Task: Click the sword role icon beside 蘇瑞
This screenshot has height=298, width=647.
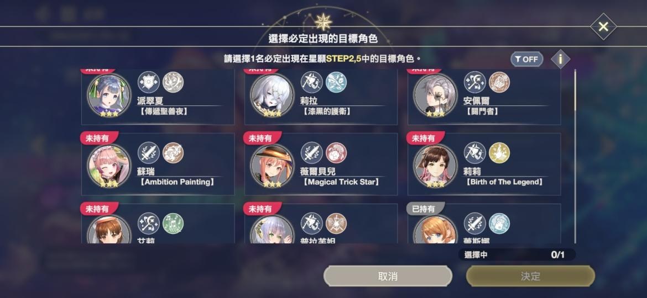Action: 149,153
